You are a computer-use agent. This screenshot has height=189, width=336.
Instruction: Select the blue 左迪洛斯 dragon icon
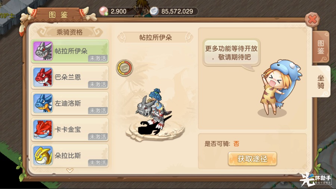tap(43, 103)
